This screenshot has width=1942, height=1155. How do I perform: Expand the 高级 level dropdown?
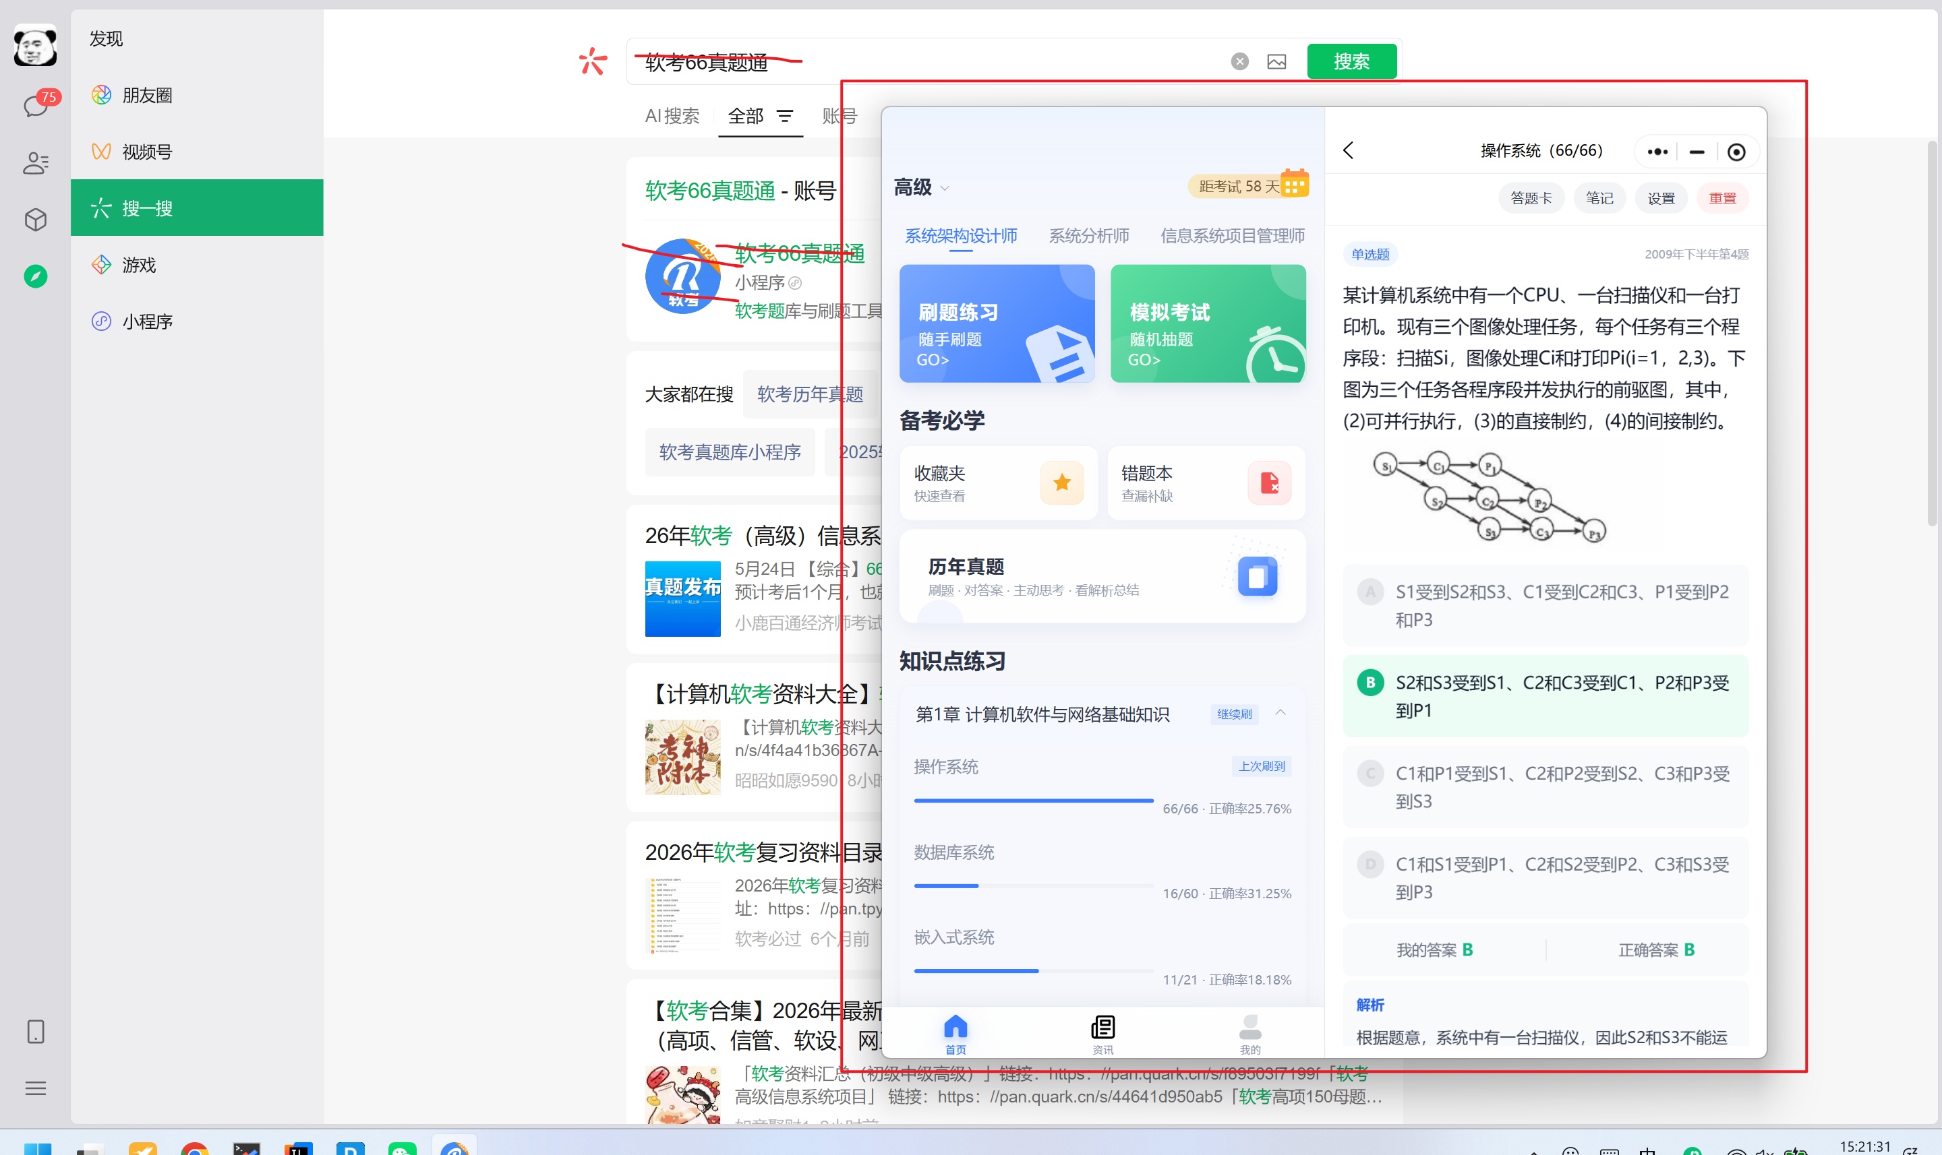(921, 187)
